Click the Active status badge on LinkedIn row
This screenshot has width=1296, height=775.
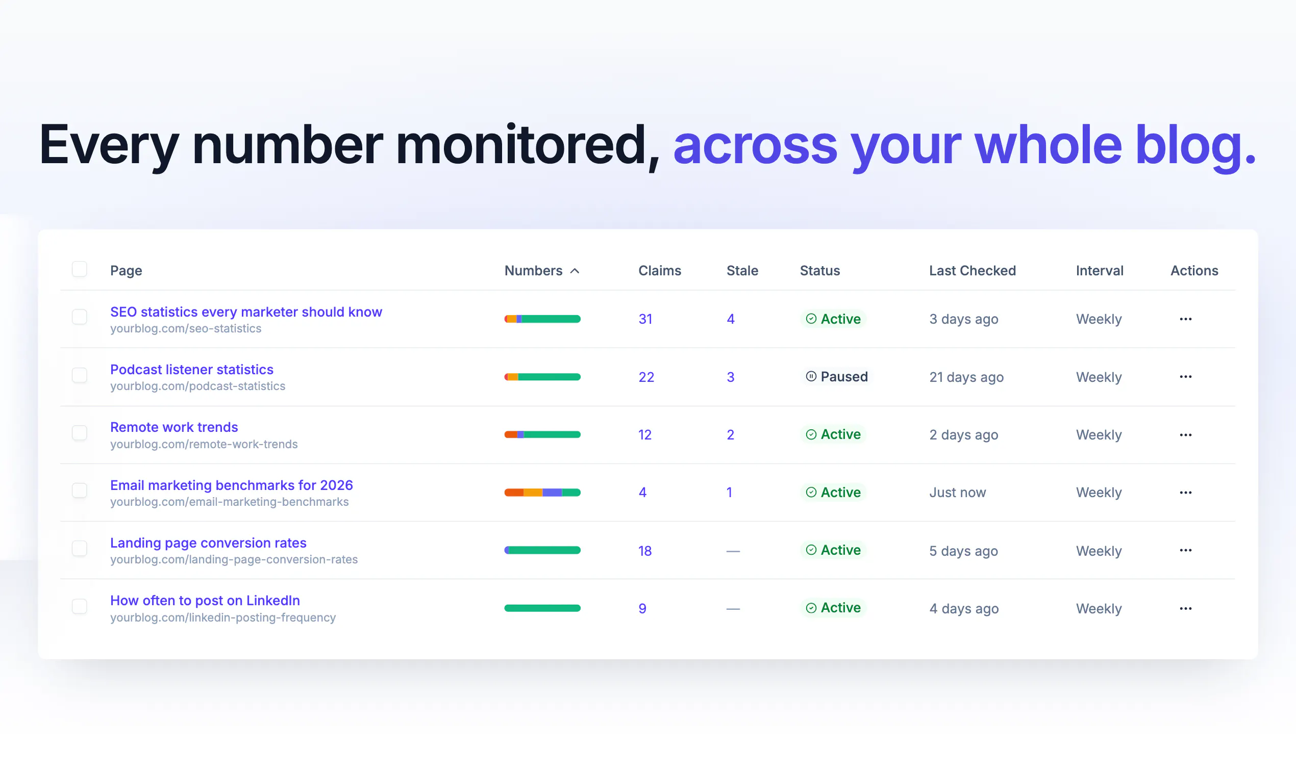[x=833, y=607]
